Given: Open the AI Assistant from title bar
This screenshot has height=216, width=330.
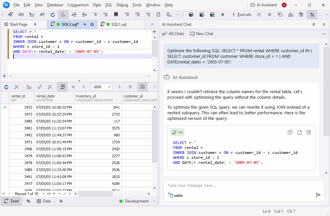Looking at the screenshot, I should (263, 5).
